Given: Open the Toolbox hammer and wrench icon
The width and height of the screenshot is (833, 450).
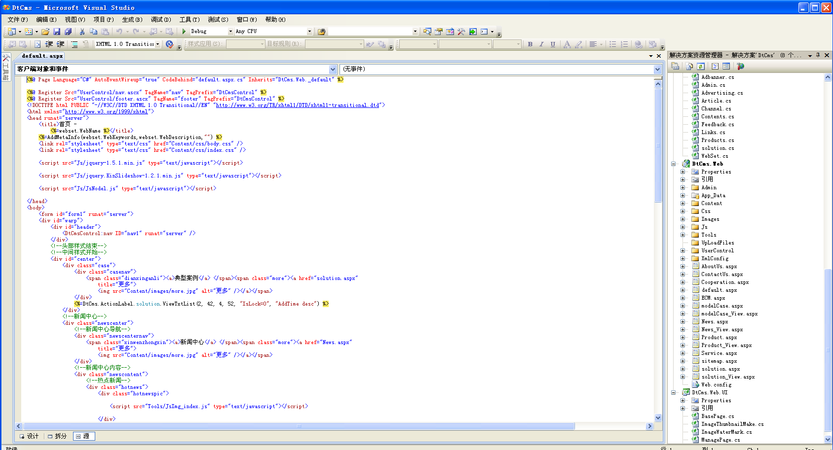Looking at the screenshot, I should 461,32.
